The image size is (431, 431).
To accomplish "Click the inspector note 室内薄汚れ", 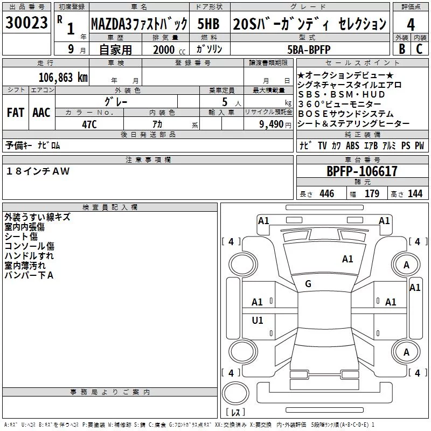I will pos(25,265).
